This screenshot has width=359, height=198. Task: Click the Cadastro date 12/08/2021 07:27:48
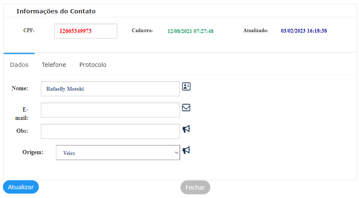click(x=190, y=31)
